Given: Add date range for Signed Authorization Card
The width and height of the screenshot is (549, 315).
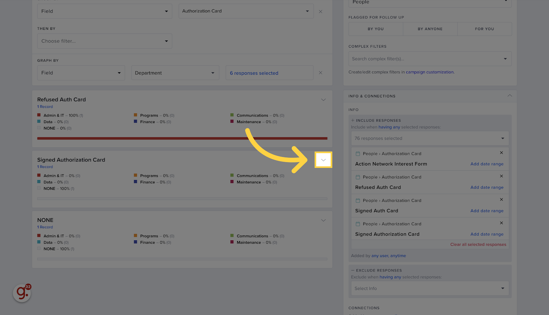Looking at the screenshot, I should click(x=487, y=234).
